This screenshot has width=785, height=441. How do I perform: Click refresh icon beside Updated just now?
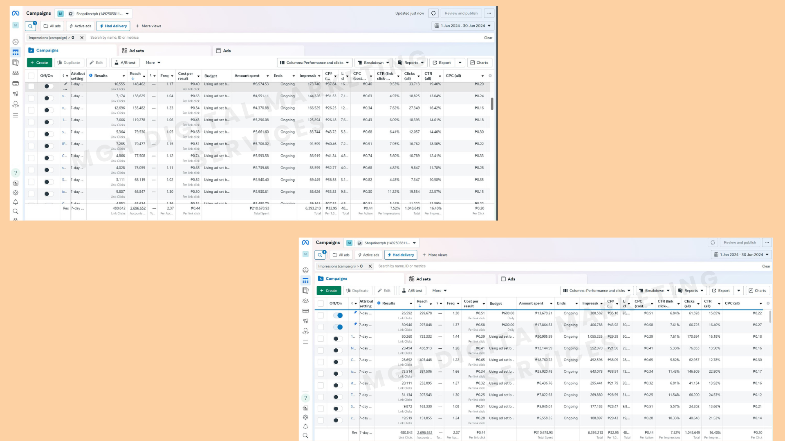pyautogui.click(x=433, y=13)
